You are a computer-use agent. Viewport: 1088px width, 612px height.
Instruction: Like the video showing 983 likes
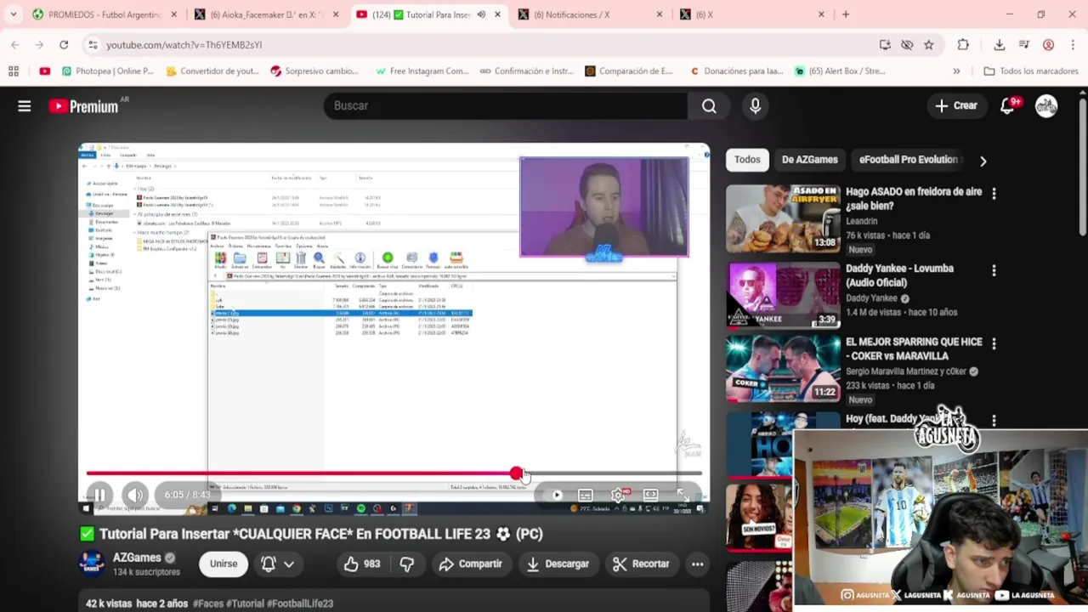361,564
